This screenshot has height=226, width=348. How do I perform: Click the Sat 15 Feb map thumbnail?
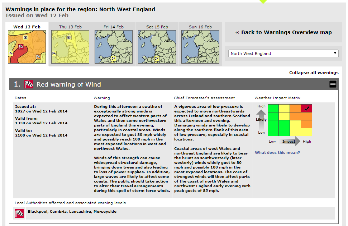[x=157, y=47]
